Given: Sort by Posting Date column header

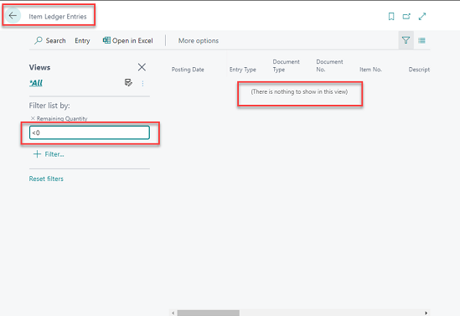Looking at the screenshot, I should coord(188,70).
